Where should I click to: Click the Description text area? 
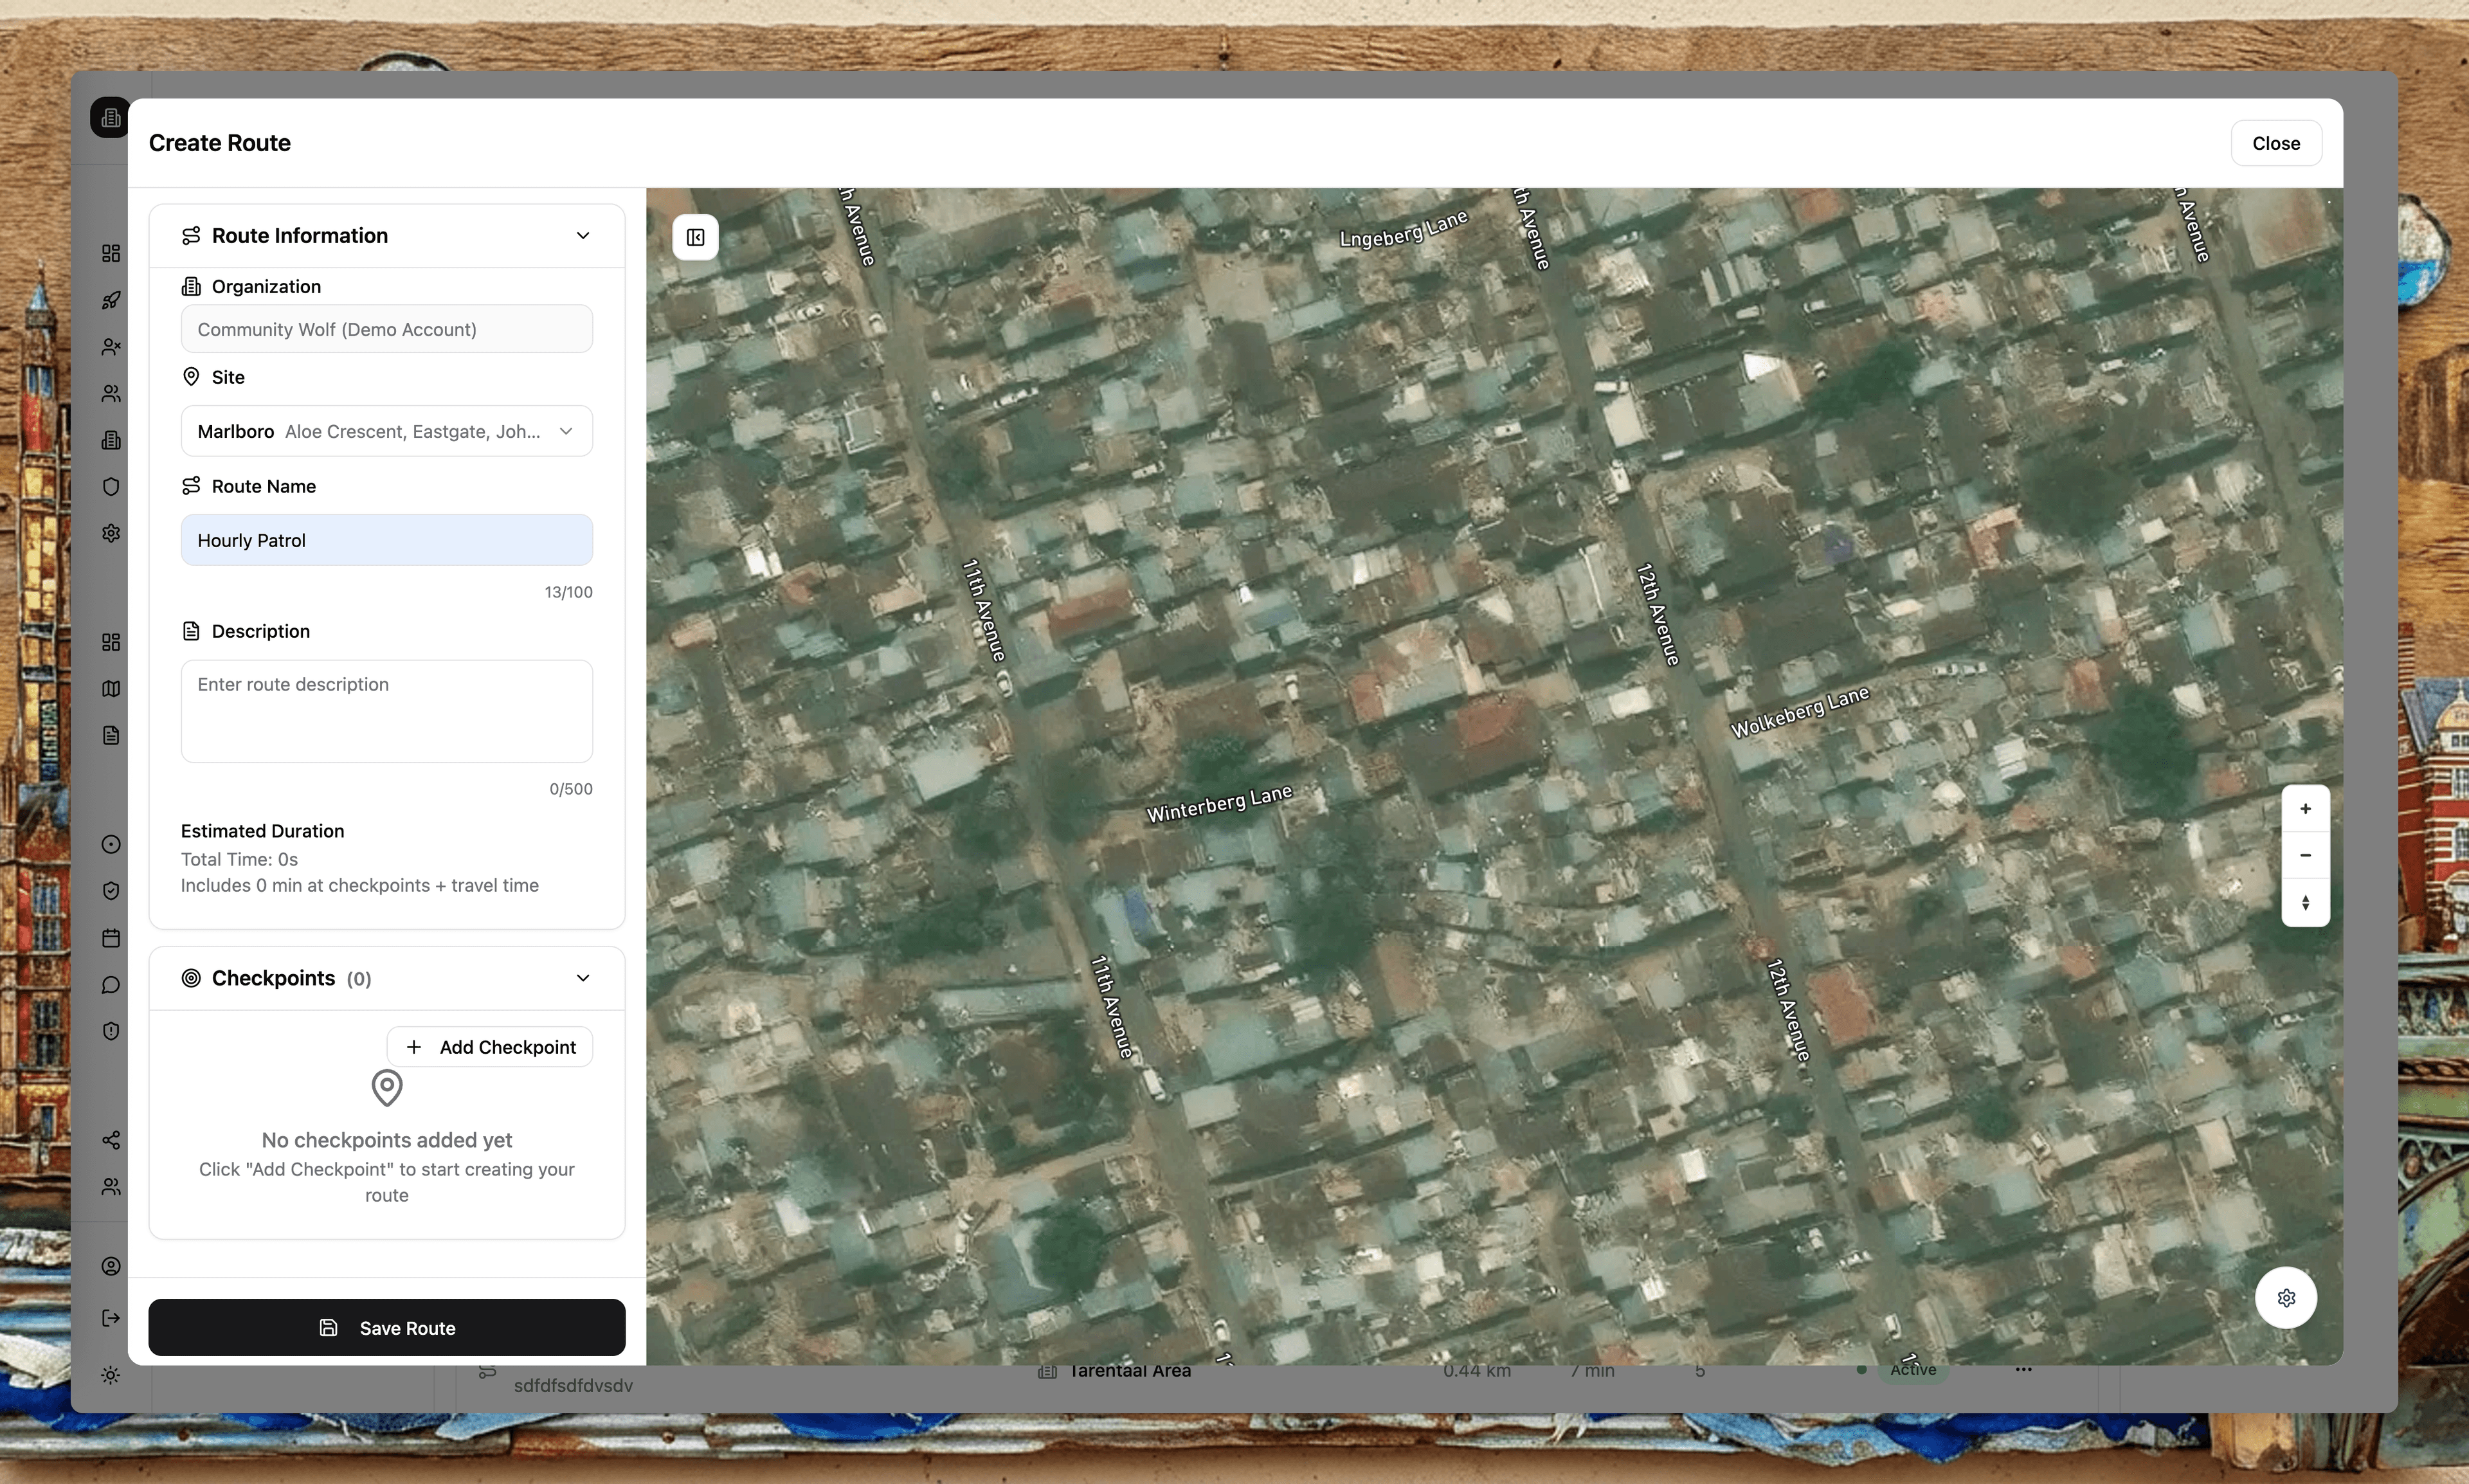click(x=386, y=711)
